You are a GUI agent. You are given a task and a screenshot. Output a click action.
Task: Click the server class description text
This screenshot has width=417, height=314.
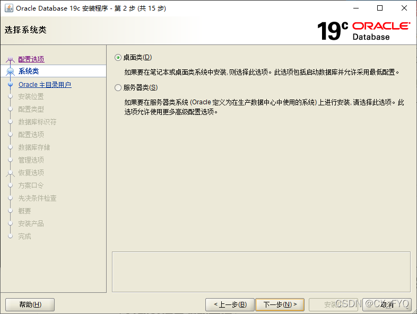pyautogui.click(x=264, y=107)
